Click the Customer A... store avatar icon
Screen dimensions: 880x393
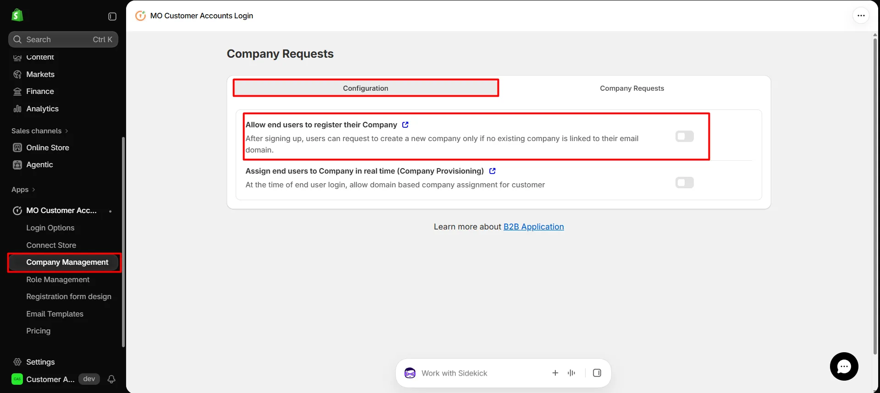tap(17, 379)
